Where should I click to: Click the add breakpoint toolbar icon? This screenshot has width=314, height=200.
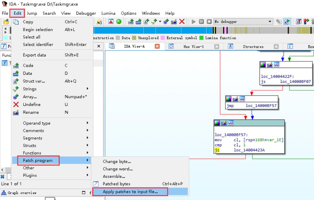coord(306,22)
